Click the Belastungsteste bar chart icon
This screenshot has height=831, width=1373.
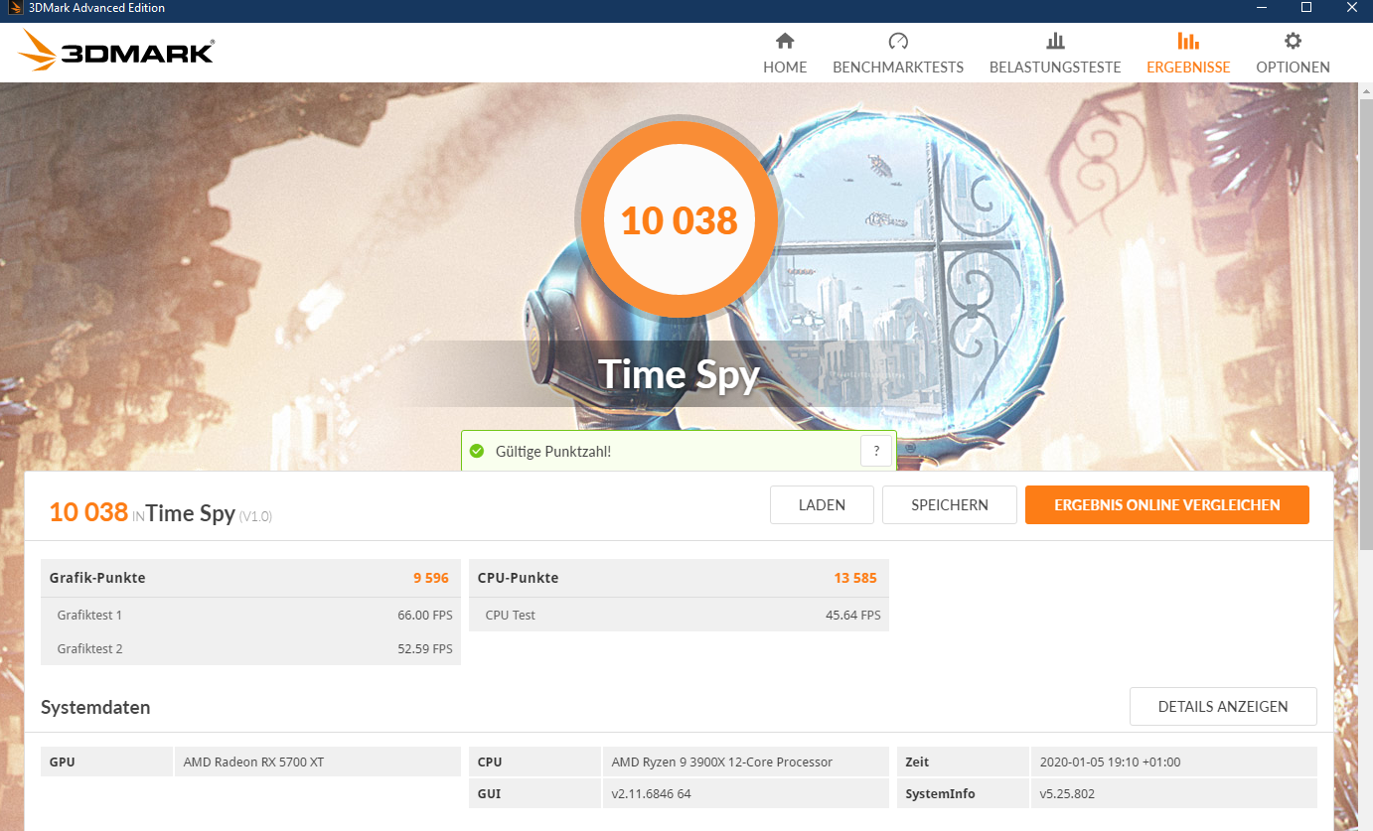point(1055,41)
